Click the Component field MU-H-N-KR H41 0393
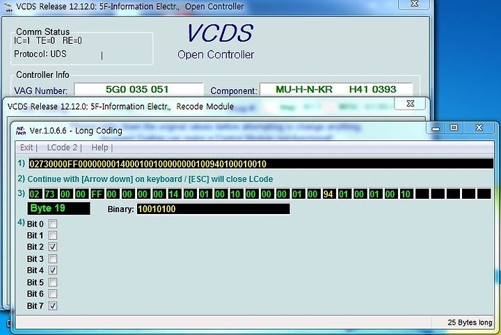Screen dimensions: 501x335 336,90
